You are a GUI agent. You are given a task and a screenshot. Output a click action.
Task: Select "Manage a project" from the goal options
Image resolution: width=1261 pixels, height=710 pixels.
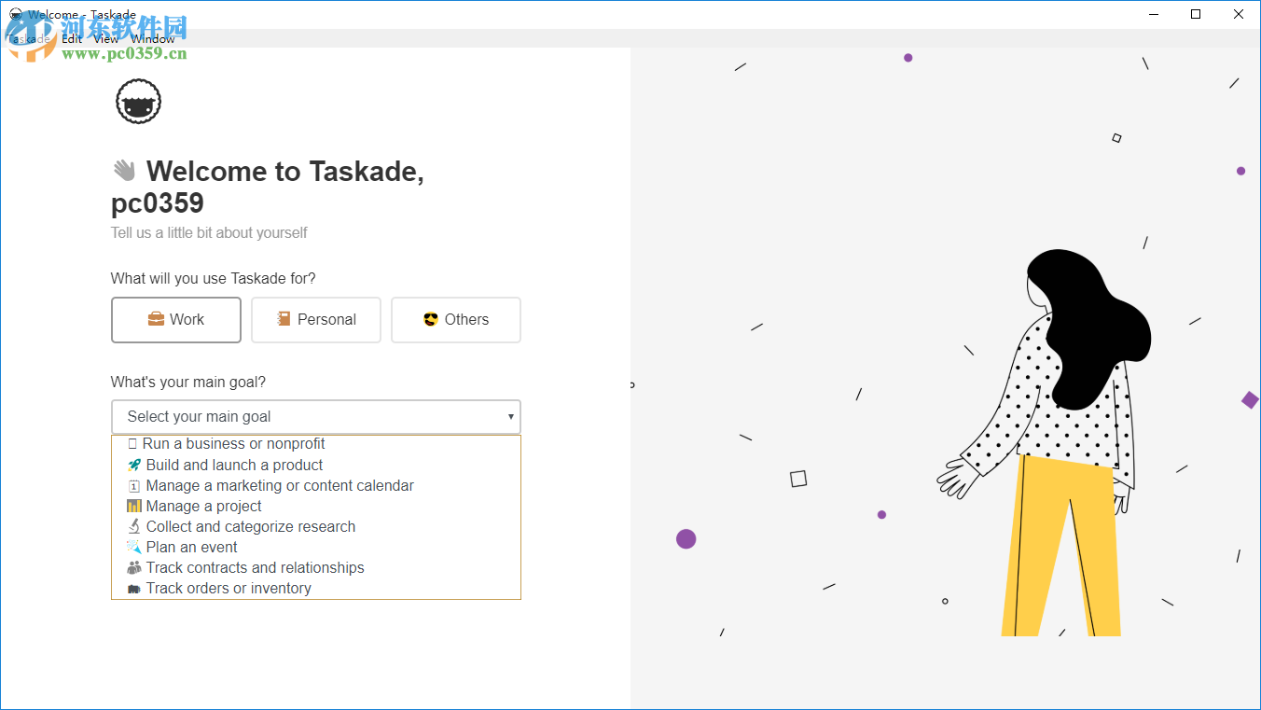201,506
